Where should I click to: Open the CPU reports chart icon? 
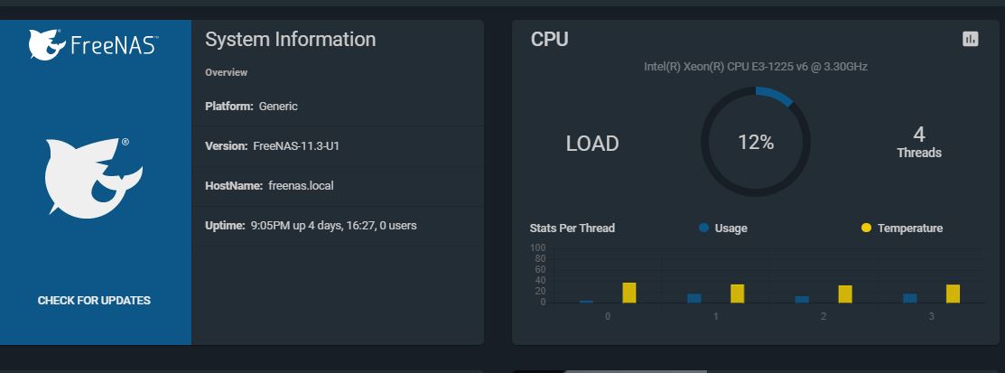pyautogui.click(x=971, y=39)
